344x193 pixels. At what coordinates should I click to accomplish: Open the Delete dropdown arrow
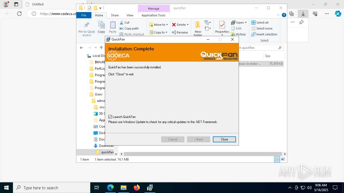point(188,25)
